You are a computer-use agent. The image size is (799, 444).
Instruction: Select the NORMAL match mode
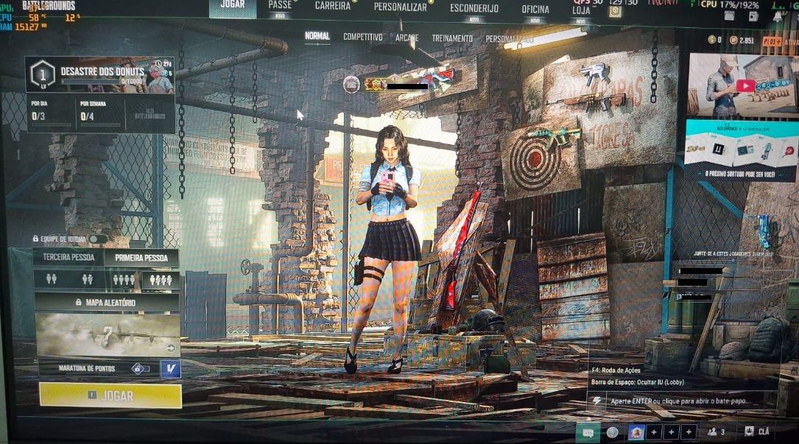[x=317, y=36]
